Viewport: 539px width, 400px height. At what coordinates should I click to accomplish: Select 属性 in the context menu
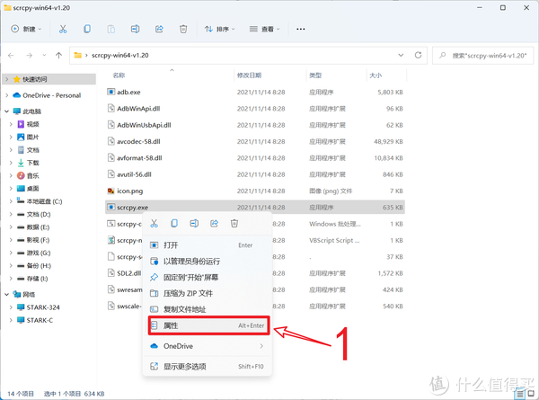[209, 325]
